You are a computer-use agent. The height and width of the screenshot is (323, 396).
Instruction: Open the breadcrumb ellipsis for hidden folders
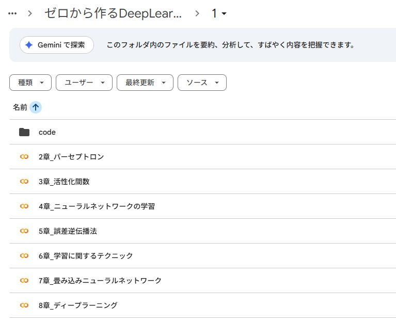click(x=12, y=13)
